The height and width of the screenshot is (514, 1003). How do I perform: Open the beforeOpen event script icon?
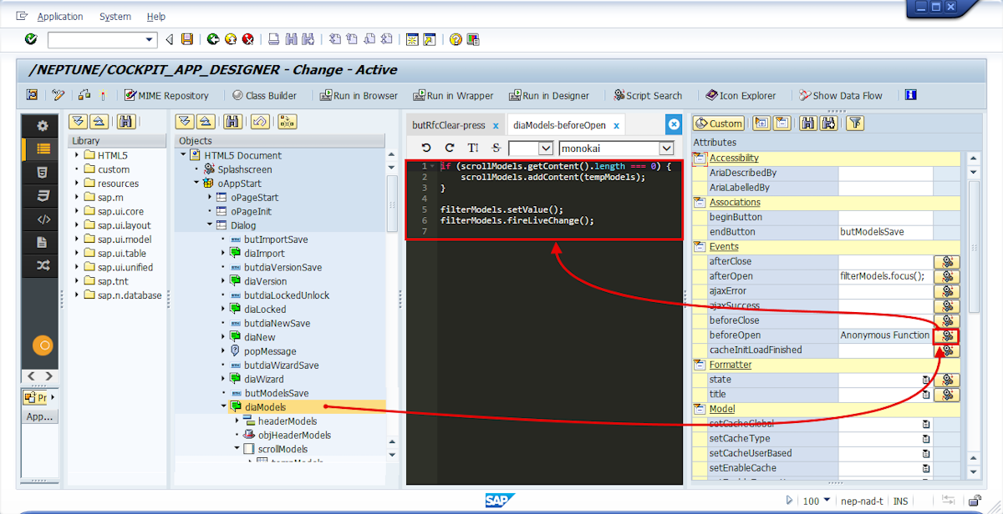tap(947, 335)
